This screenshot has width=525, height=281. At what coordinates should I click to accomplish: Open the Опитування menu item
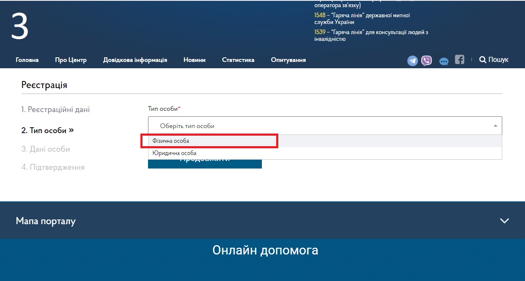[288, 60]
